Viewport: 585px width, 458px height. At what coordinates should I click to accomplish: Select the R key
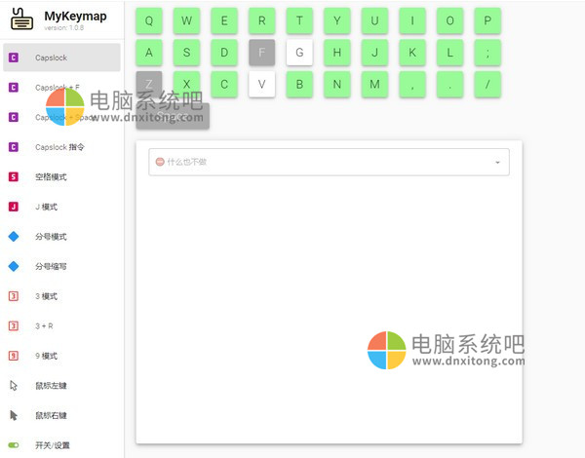(262, 20)
